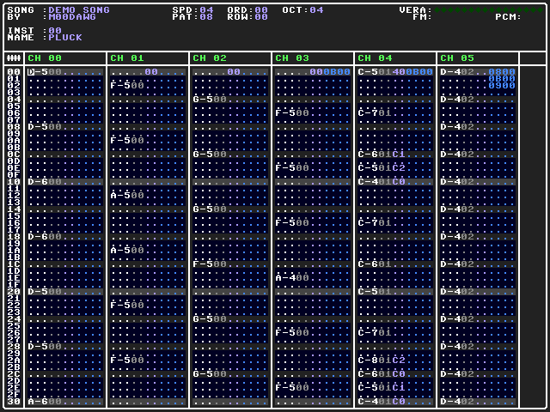Click the A-6 note in CH 00 row 30
Image resolution: width=550 pixels, height=412 pixels.
(x=38, y=402)
